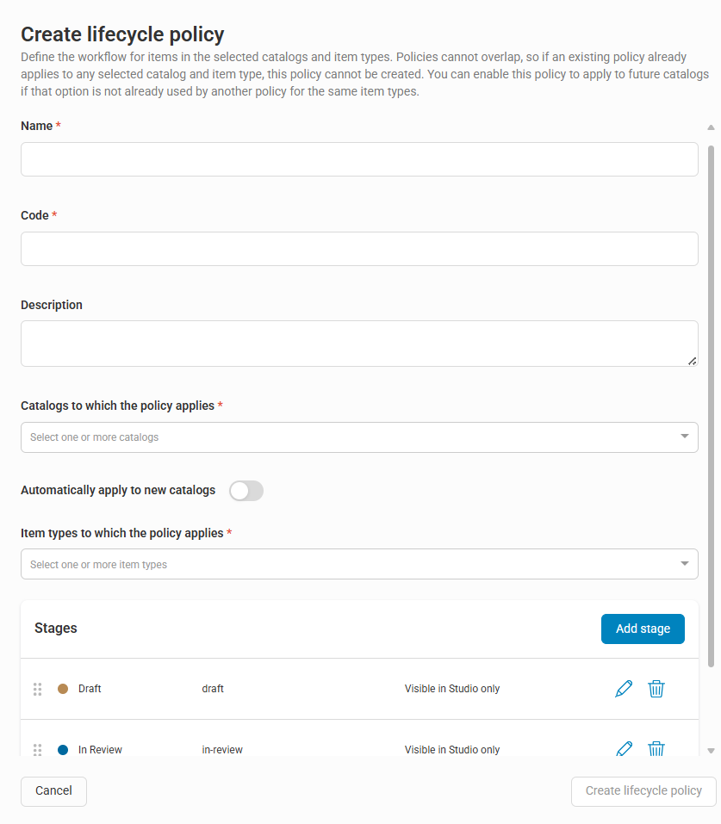Delete the In Review stage trash icon
This screenshot has width=721, height=824.
pyautogui.click(x=656, y=748)
